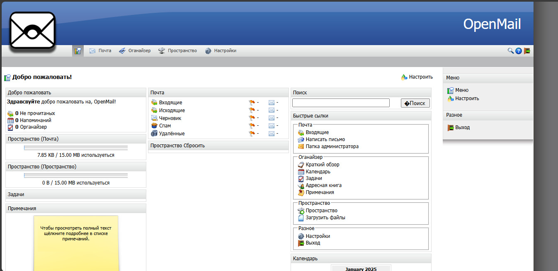Screen dimensions: 558x271
Task: Click the search input field in Поиск widget
Action: 341,103
